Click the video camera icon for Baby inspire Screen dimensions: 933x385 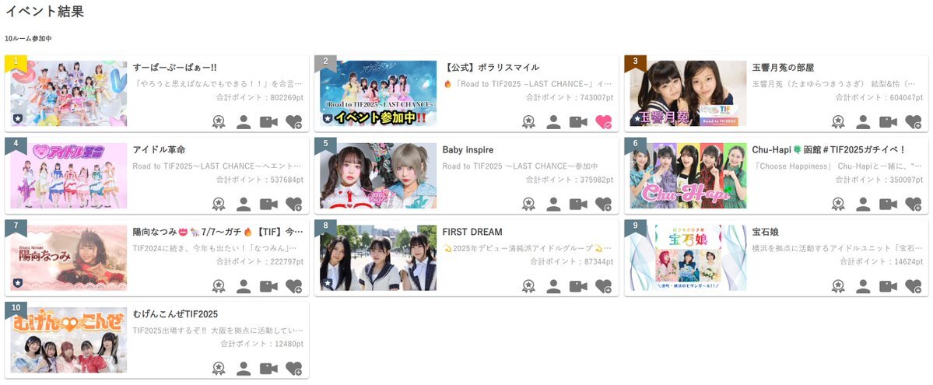[x=578, y=204]
